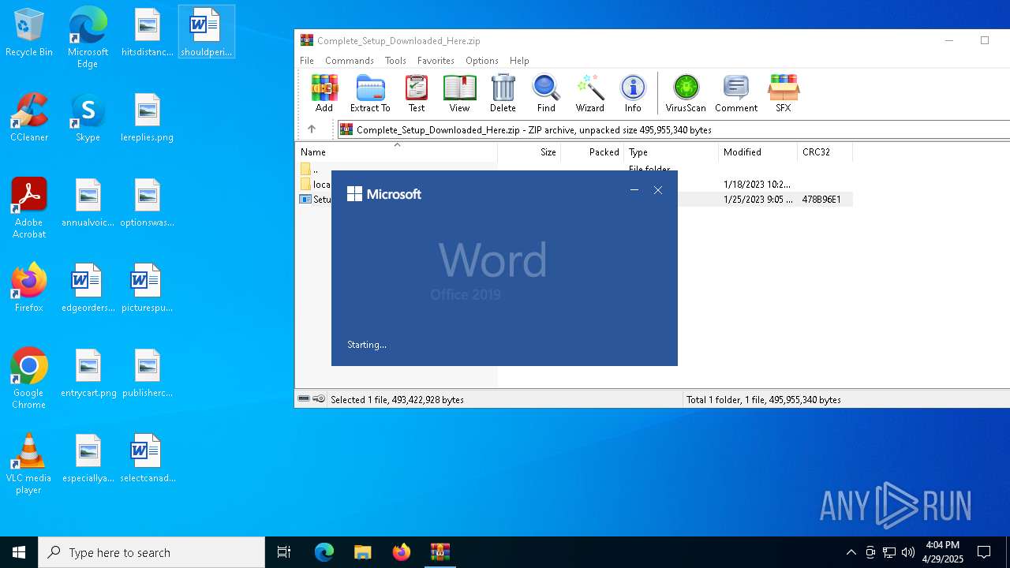Sort by Name column header
Viewport: 1010px width, 568px height.
point(396,152)
